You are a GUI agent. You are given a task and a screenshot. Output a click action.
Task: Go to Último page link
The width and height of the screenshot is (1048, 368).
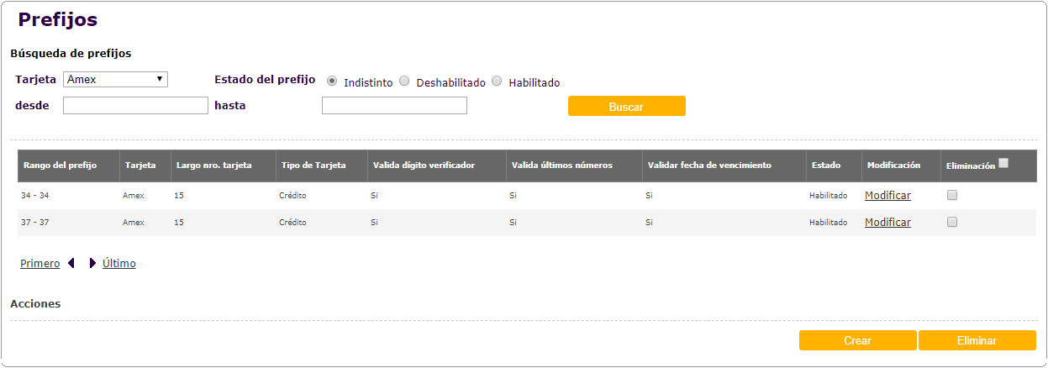118,263
